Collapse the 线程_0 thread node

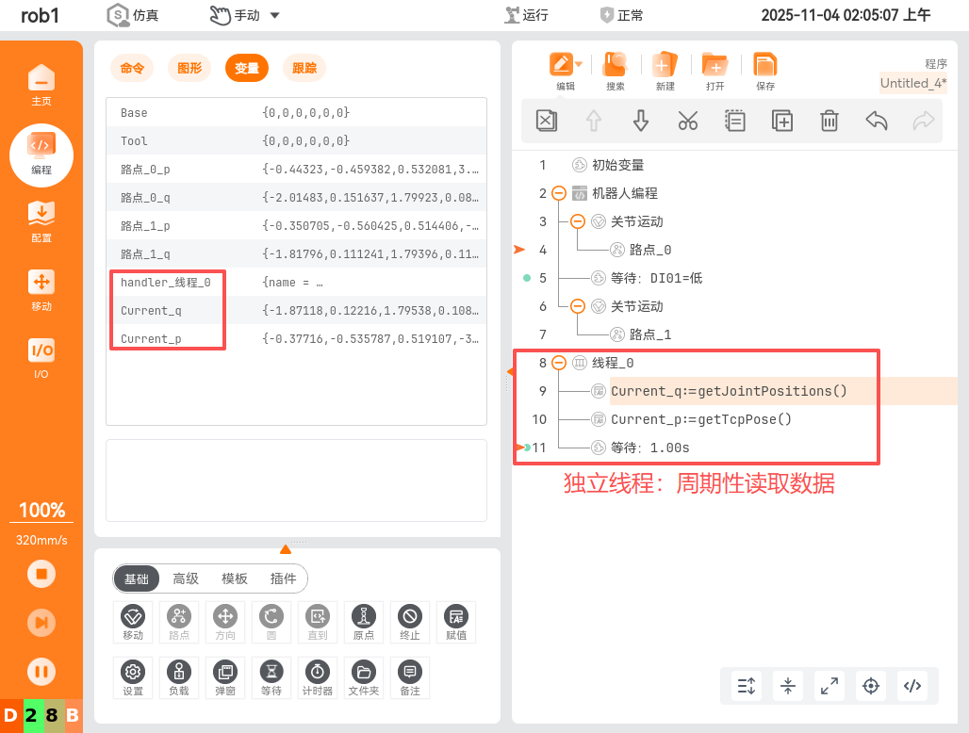pos(559,363)
